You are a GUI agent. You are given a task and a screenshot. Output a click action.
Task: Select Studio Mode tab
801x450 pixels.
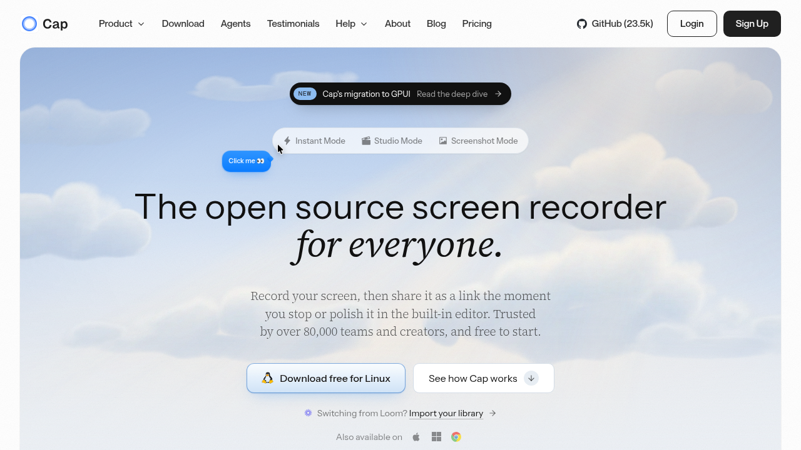(392, 141)
